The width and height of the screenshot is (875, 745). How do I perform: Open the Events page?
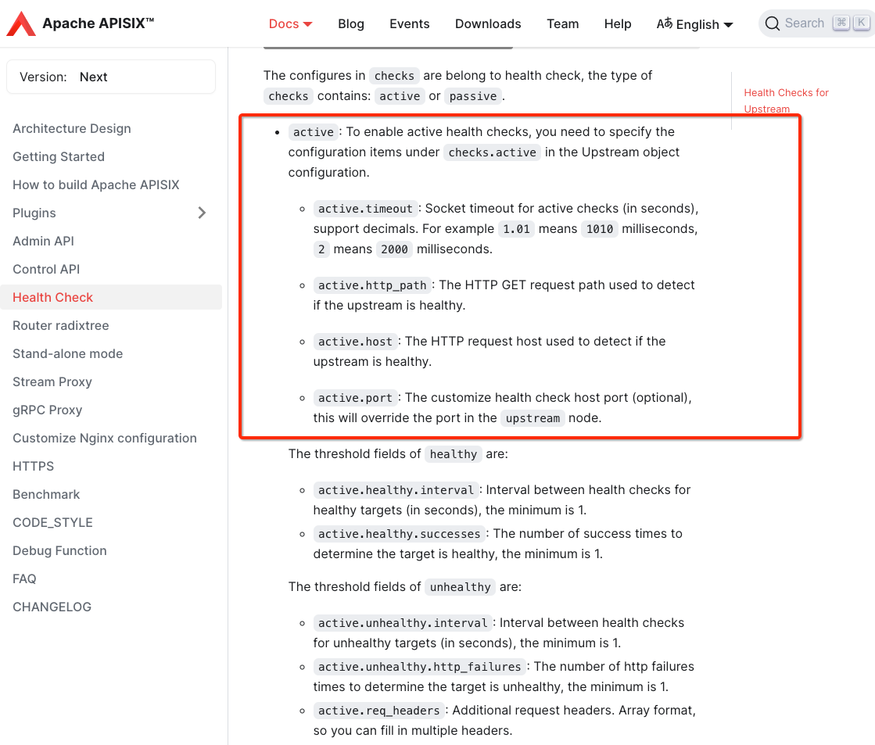point(410,24)
